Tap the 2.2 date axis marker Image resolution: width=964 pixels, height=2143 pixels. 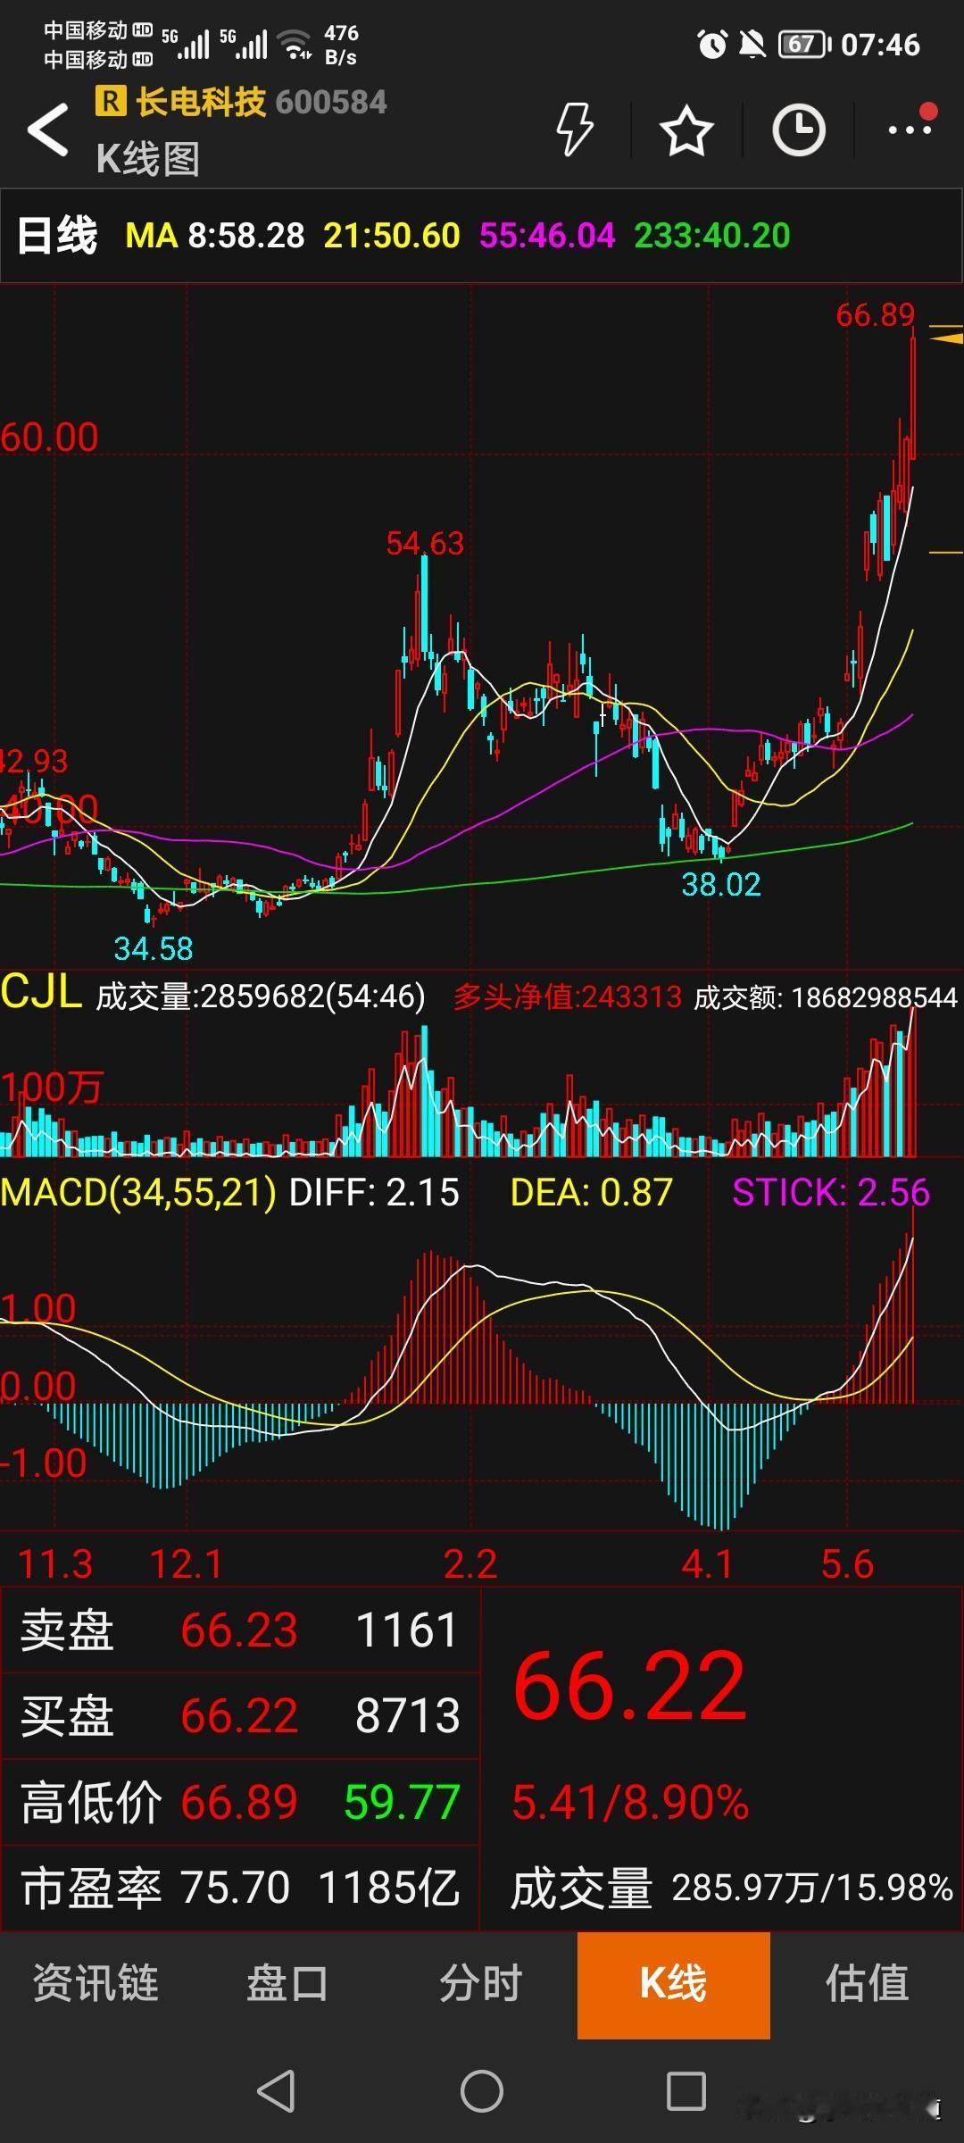click(470, 1564)
